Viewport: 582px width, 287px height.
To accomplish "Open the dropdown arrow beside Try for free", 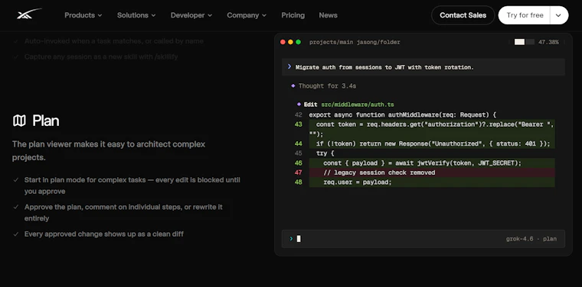I will (559, 15).
